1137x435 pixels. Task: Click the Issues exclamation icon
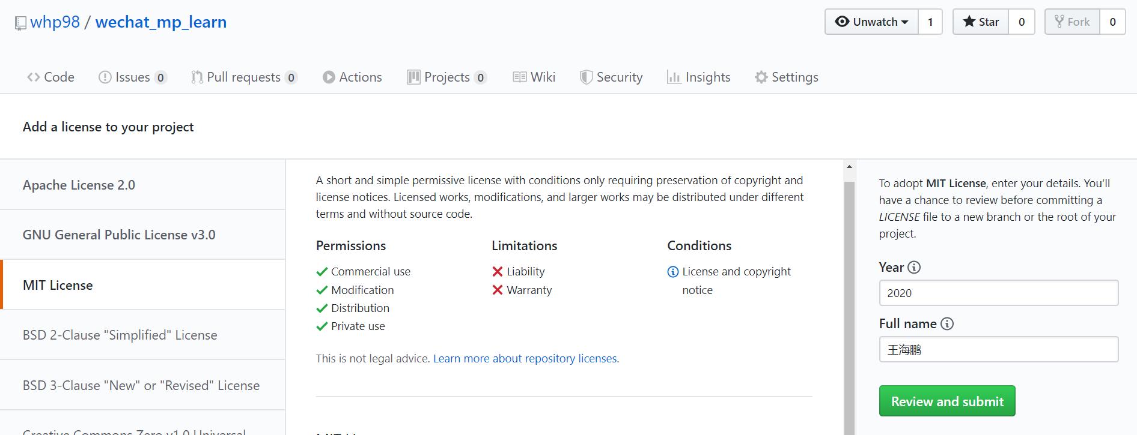click(105, 77)
